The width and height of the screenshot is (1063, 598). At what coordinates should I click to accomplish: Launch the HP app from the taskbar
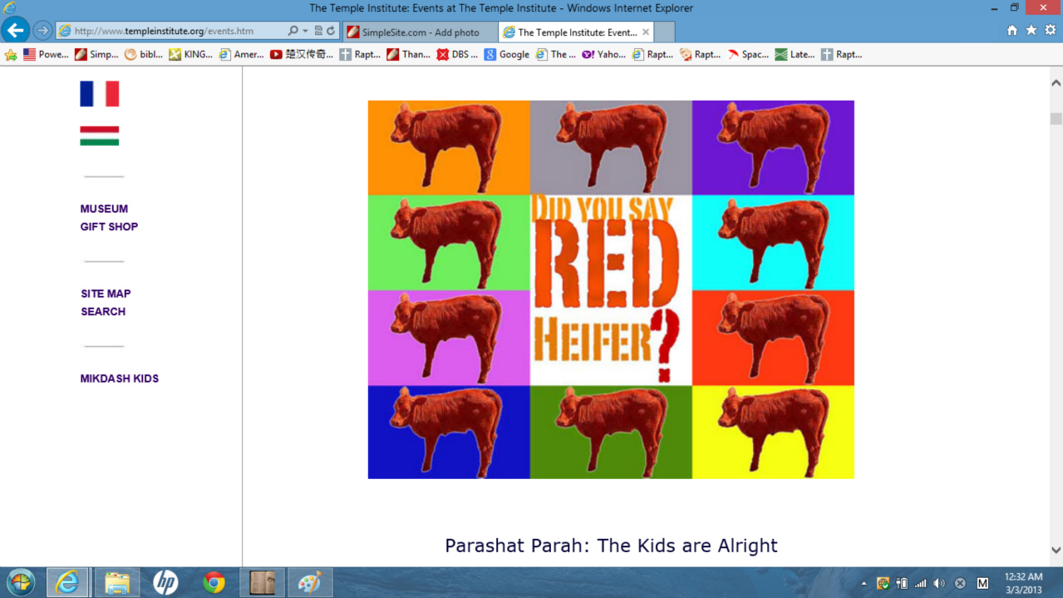[165, 582]
